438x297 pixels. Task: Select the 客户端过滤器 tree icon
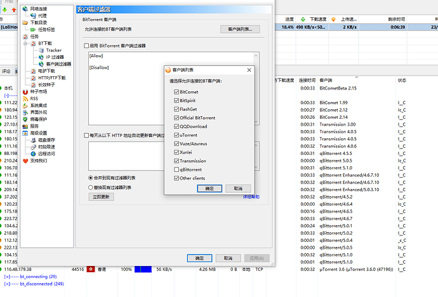click(x=41, y=64)
